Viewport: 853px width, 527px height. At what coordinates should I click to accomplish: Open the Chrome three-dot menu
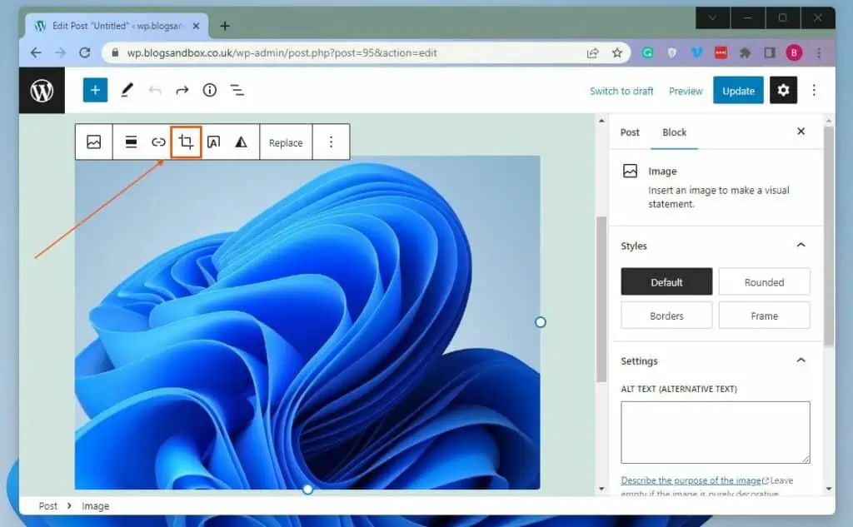pos(819,52)
